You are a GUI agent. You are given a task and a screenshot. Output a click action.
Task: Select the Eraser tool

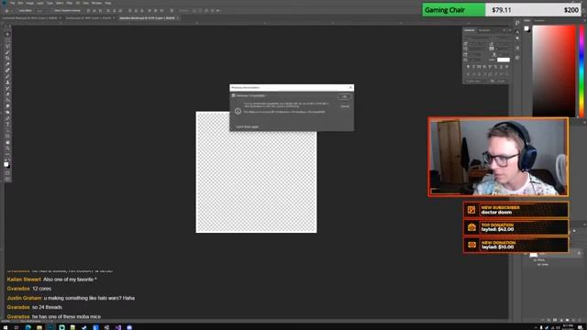click(x=7, y=94)
